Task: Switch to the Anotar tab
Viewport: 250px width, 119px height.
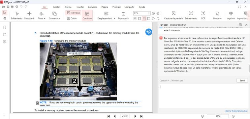Action: (56, 7)
